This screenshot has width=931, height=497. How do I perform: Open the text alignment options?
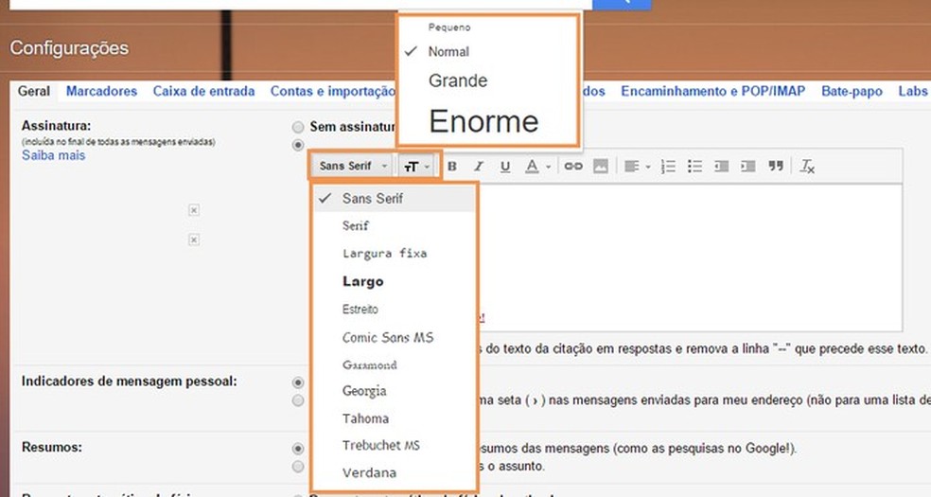pyautogui.click(x=637, y=167)
